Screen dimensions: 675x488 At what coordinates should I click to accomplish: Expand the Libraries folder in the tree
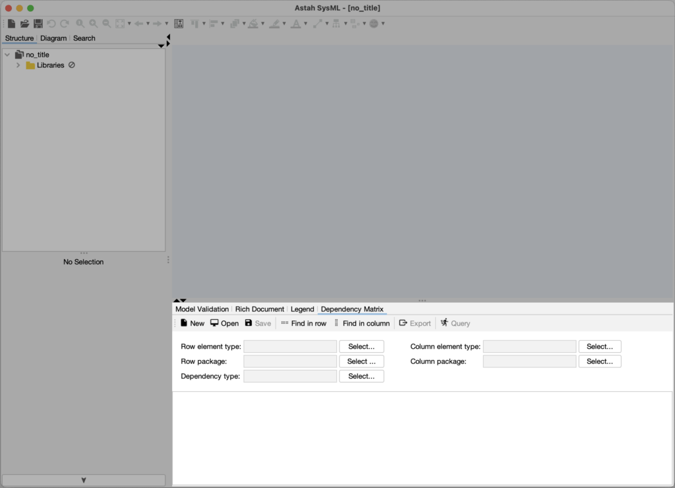pyautogui.click(x=18, y=65)
